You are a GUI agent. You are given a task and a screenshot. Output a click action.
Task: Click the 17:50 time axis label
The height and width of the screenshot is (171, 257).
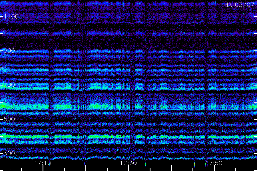pyautogui.click(x=214, y=163)
